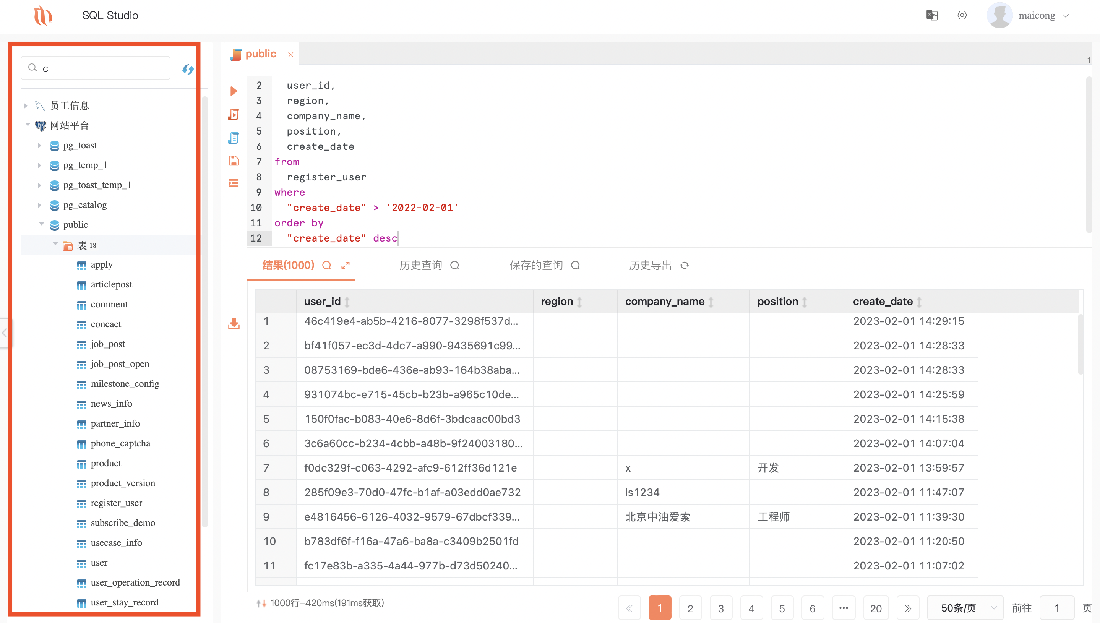The height and width of the screenshot is (623, 1100).
Task: Export the query results
Action: (x=233, y=324)
